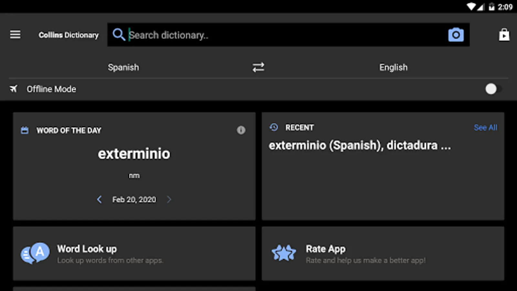
Task: Select the Spanish source language
Action: (123, 67)
